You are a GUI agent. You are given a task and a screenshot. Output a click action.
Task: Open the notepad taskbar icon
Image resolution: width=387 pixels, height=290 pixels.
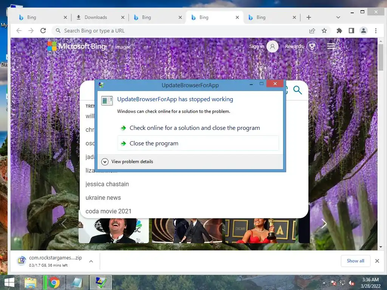click(77, 282)
